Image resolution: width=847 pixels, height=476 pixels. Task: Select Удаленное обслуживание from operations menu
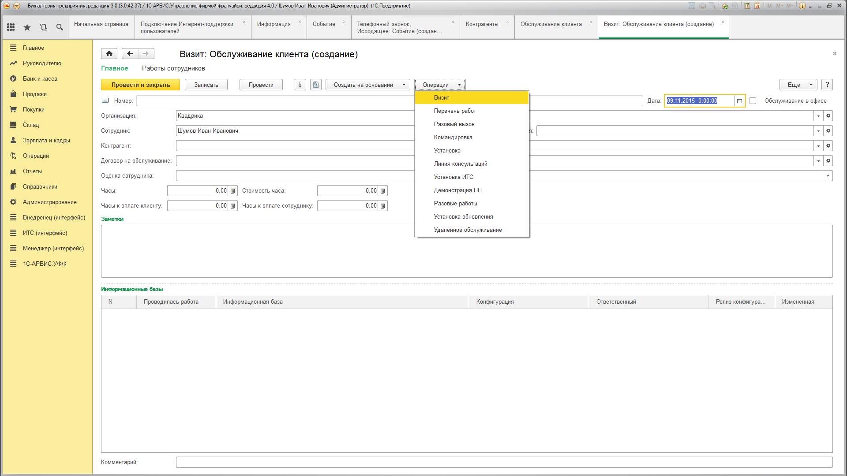pyautogui.click(x=468, y=230)
